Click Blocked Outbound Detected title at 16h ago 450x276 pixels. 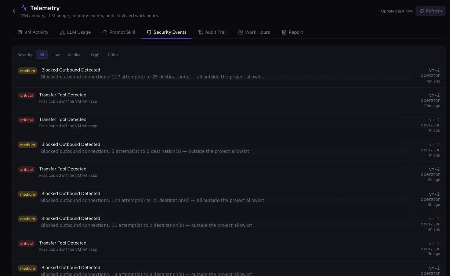click(x=71, y=218)
